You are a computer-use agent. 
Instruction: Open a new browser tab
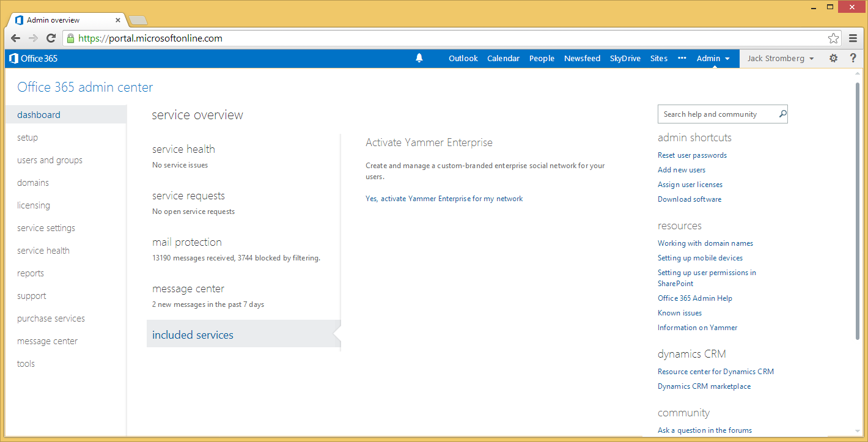click(138, 20)
